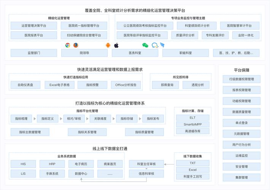Click the 单点登录 box
Image resolution: width=270 pixels, height=190 pixels.
[241, 123]
